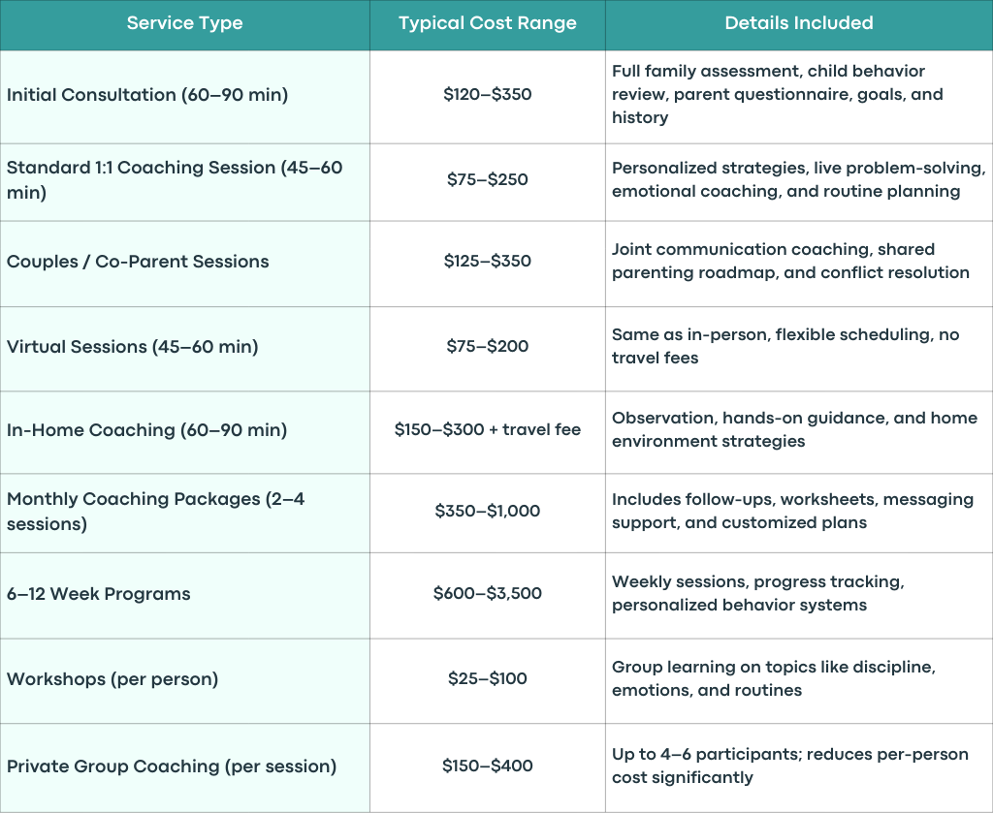Select the Initial Consultation (60–90 min) cell
Image resolution: width=993 pixels, height=813 pixels.
click(x=185, y=97)
